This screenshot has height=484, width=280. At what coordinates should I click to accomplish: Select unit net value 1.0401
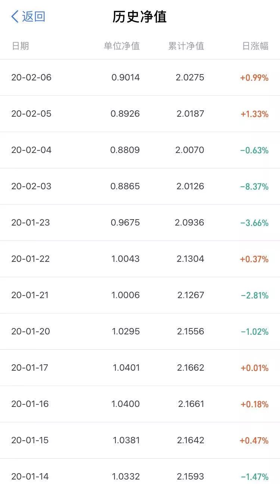(126, 368)
